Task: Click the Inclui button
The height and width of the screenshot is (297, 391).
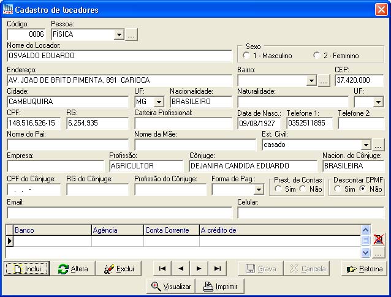Action: pyautogui.click(x=27, y=269)
